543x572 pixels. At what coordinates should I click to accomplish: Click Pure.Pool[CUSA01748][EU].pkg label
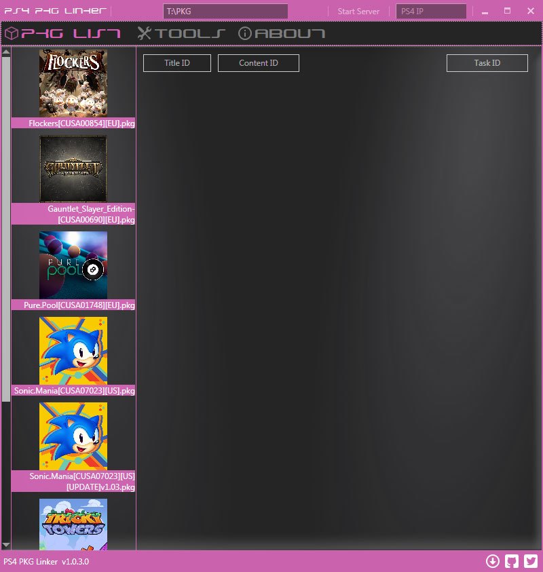[x=73, y=305]
